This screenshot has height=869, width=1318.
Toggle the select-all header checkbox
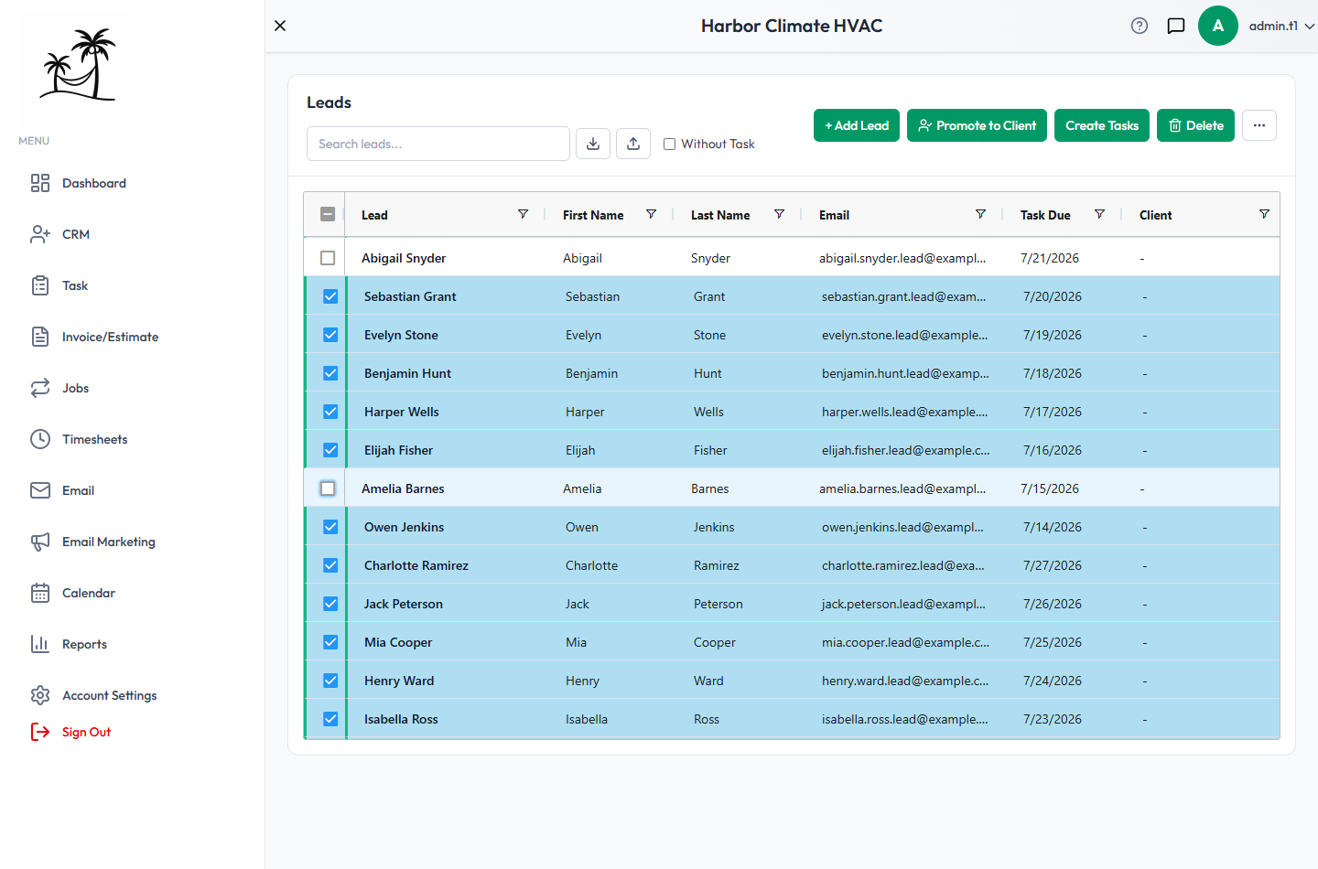click(x=328, y=214)
